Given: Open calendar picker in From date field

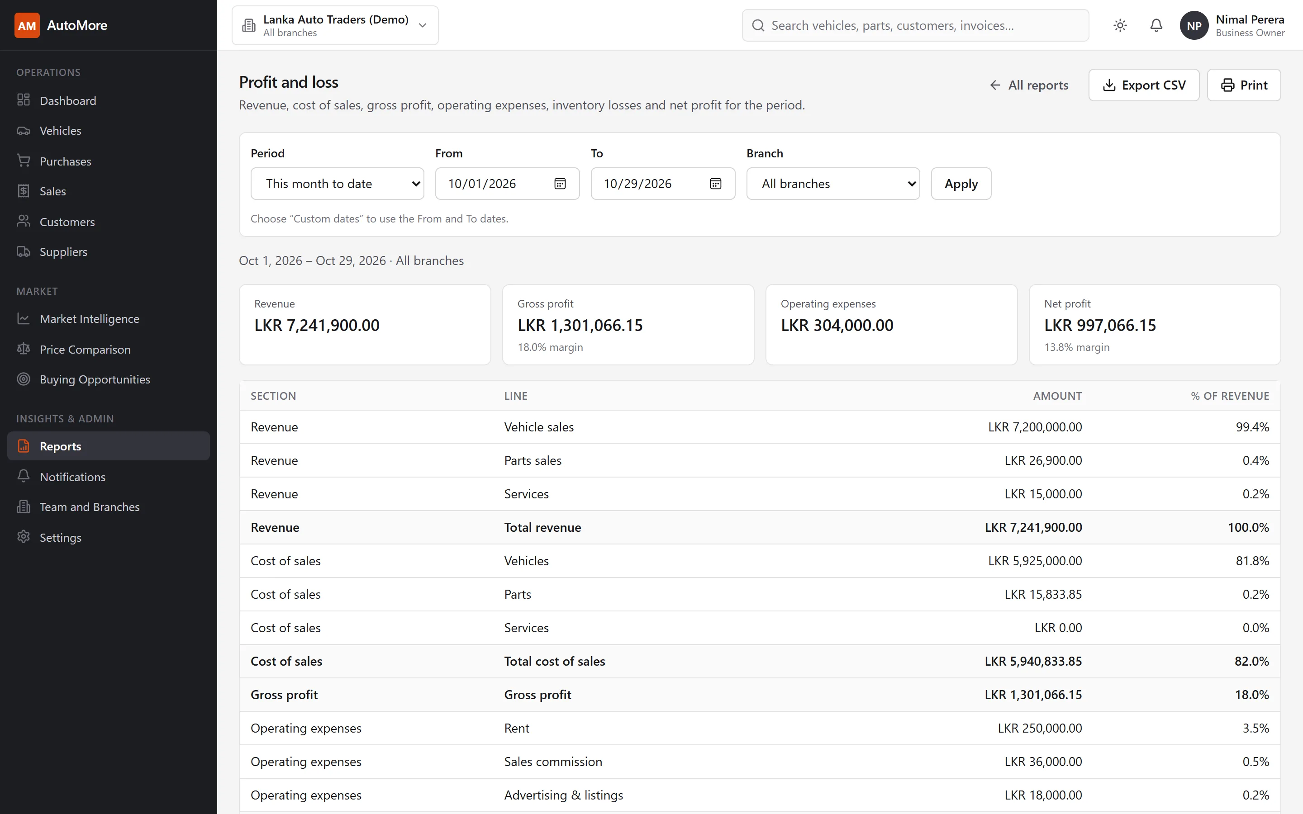Looking at the screenshot, I should (x=560, y=184).
